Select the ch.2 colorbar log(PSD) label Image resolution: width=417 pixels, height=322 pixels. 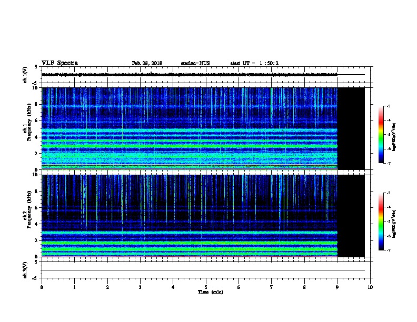click(x=394, y=224)
